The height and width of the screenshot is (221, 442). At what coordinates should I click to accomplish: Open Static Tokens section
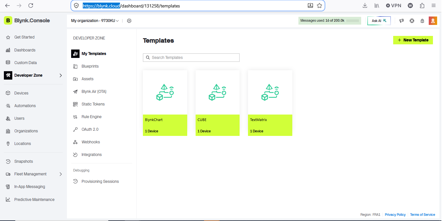click(93, 104)
